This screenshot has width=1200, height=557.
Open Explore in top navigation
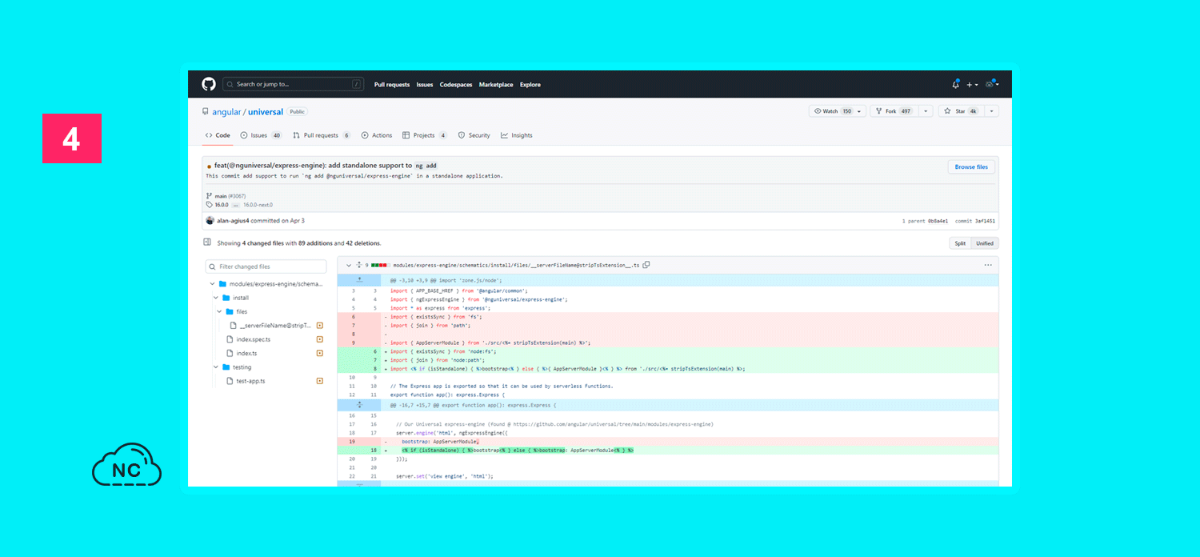pos(530,84)
